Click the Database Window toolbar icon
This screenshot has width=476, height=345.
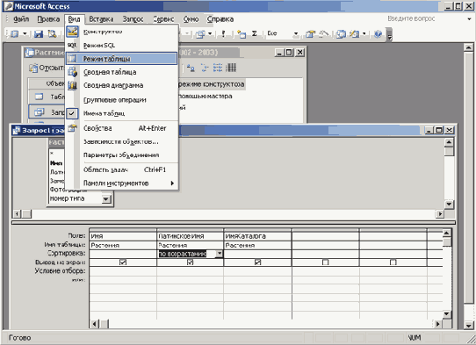tap(341, 33)
